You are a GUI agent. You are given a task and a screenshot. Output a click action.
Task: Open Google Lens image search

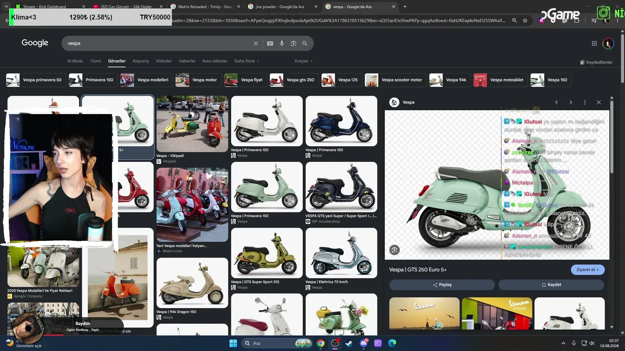(293, 43)
